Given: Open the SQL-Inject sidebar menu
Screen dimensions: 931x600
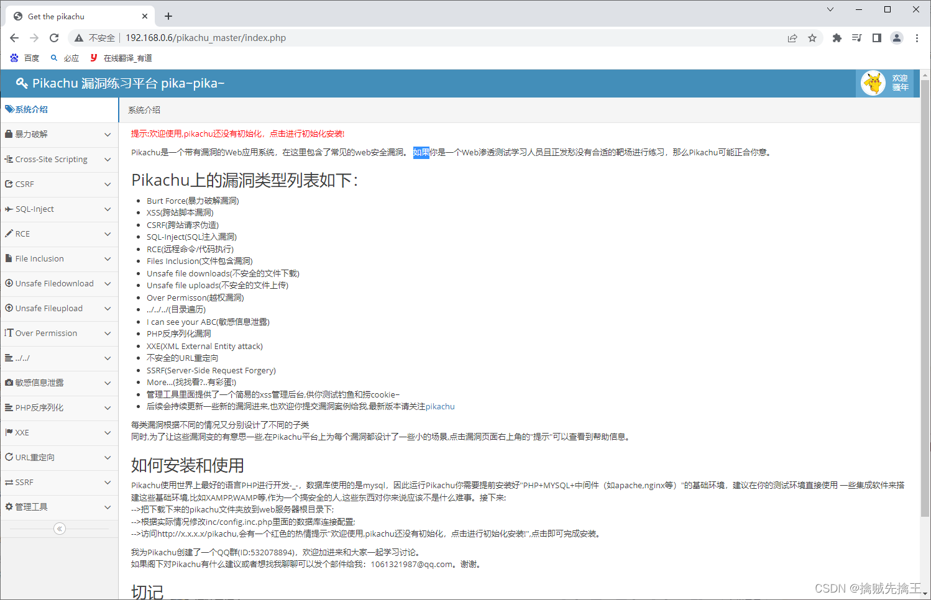Looking at the screenshot, I should coord(59,209).
